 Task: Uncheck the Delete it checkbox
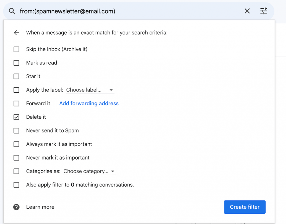point(16,117)
